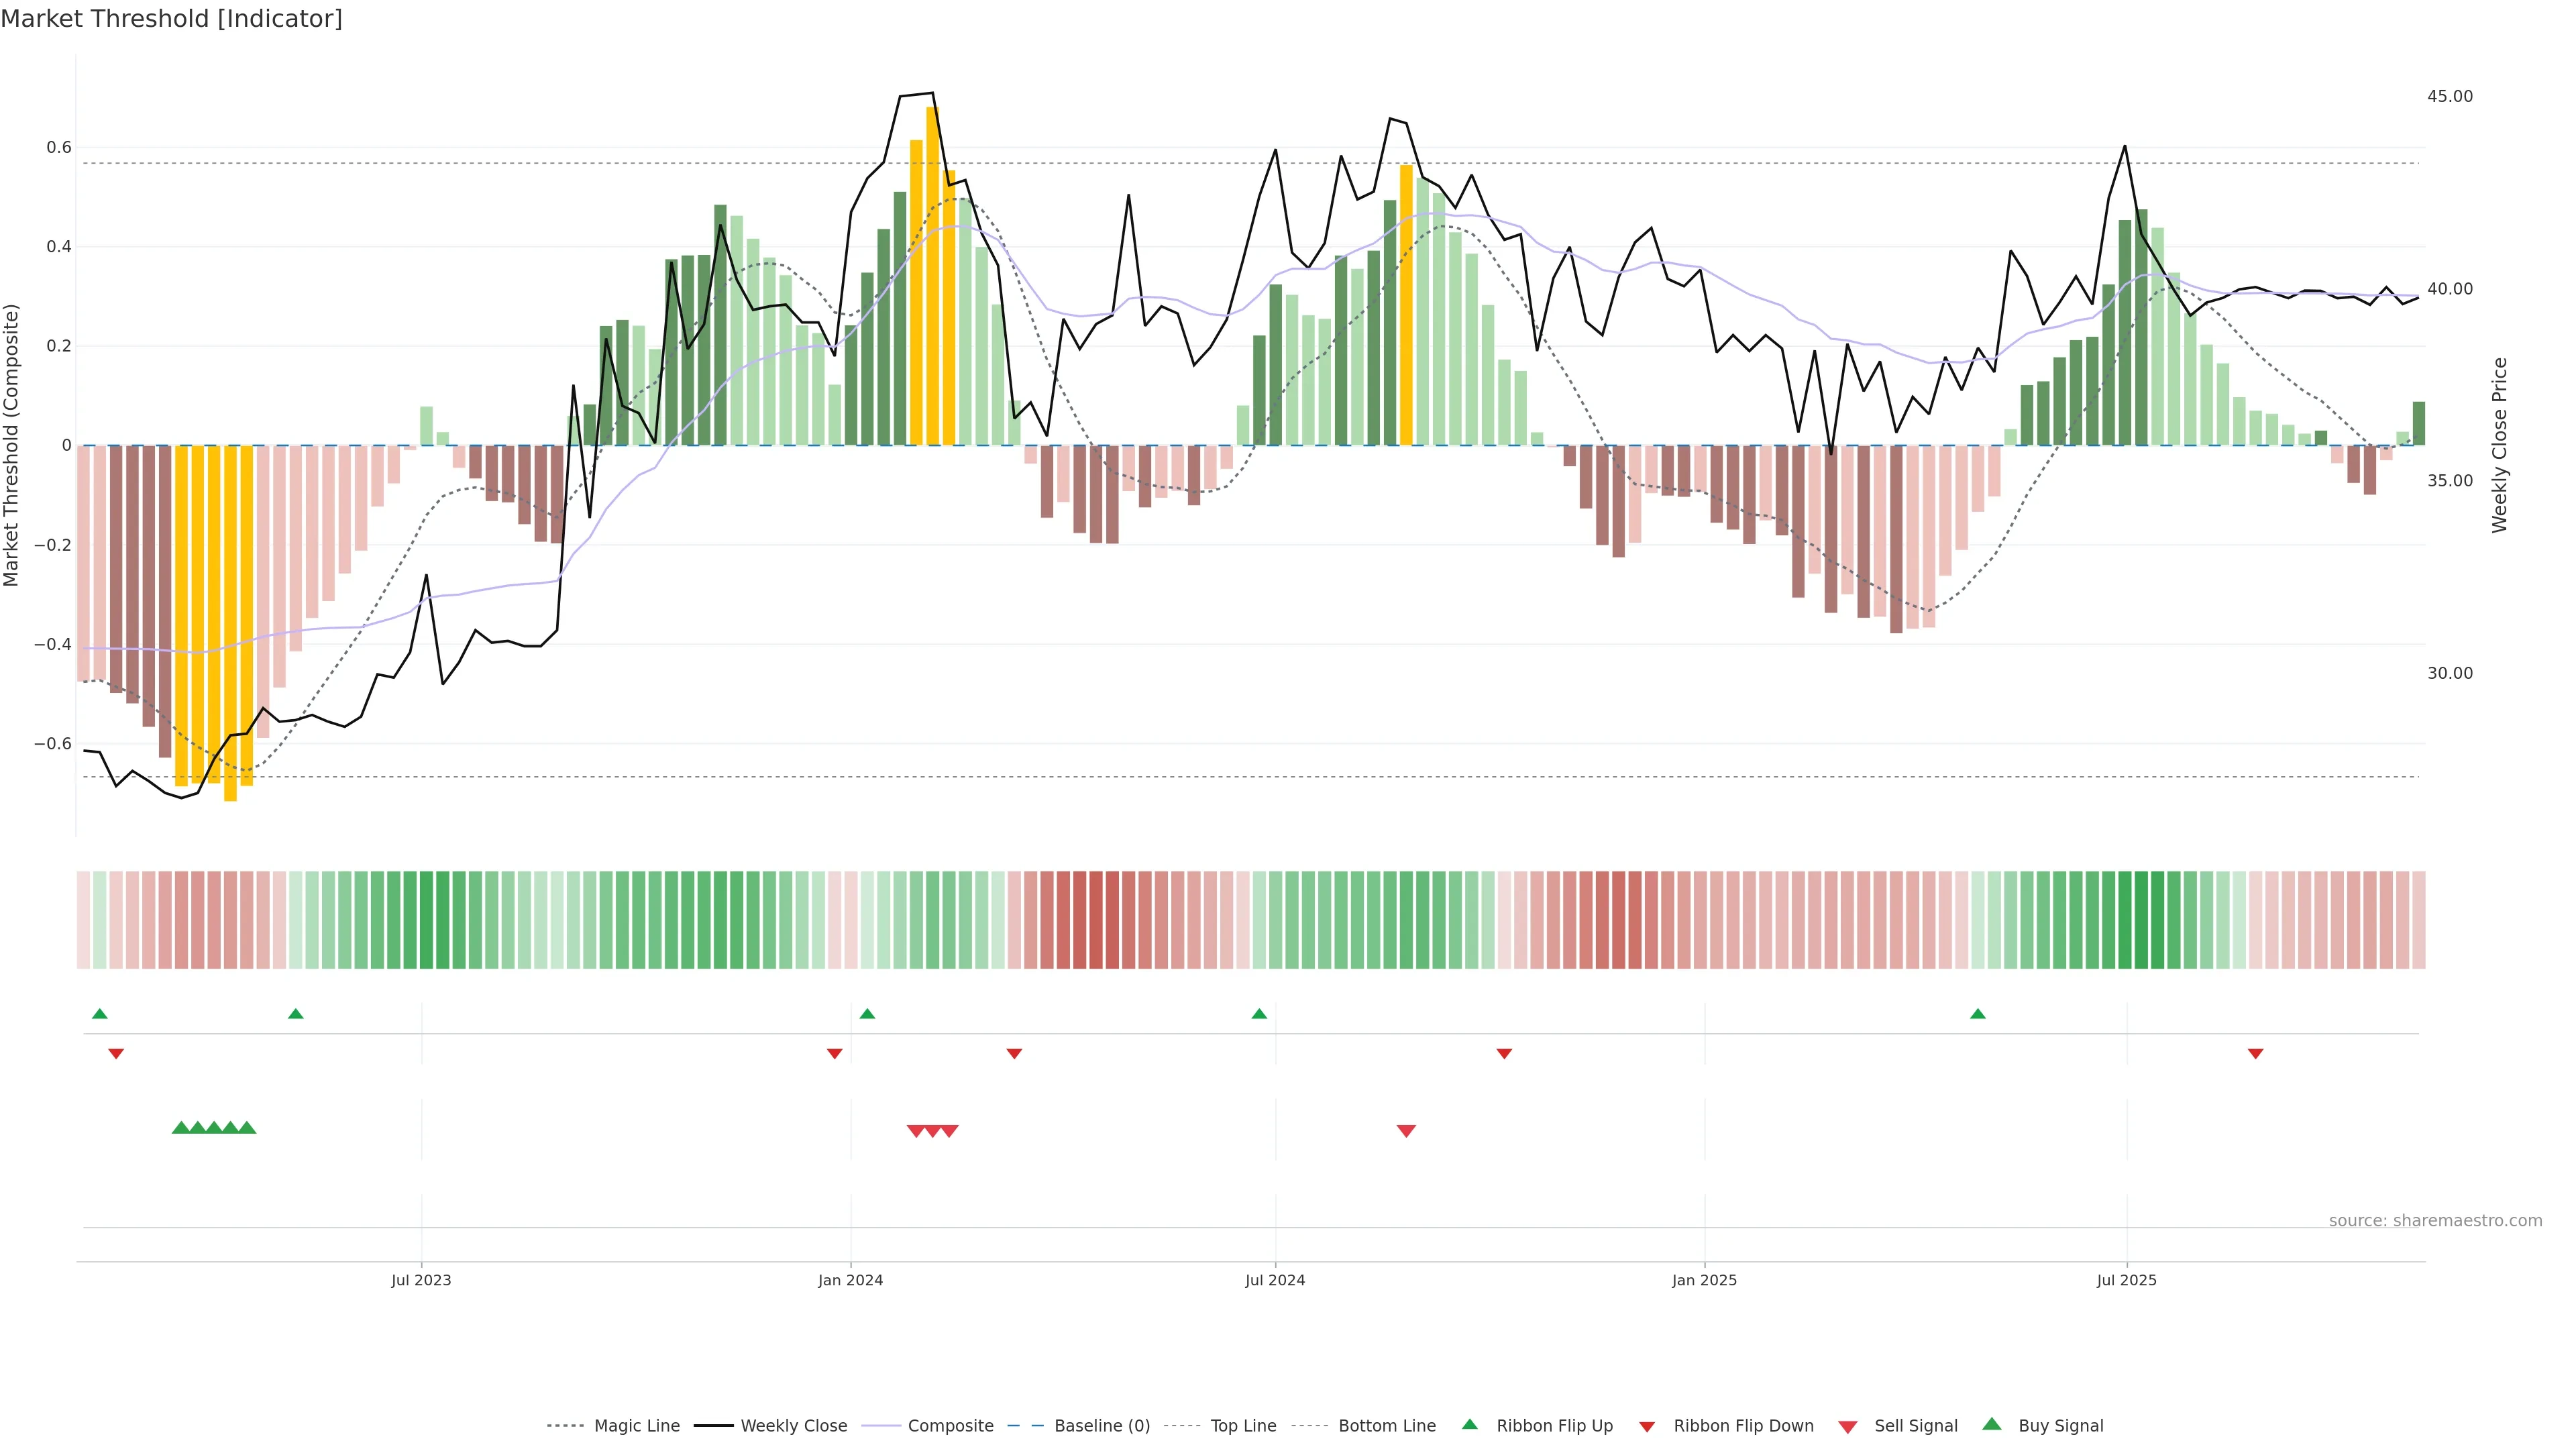Click the leftmost Buy Signal triangle in the cluster
This screenshot has height=1449, width=2576.
[x=181, y=1128]
